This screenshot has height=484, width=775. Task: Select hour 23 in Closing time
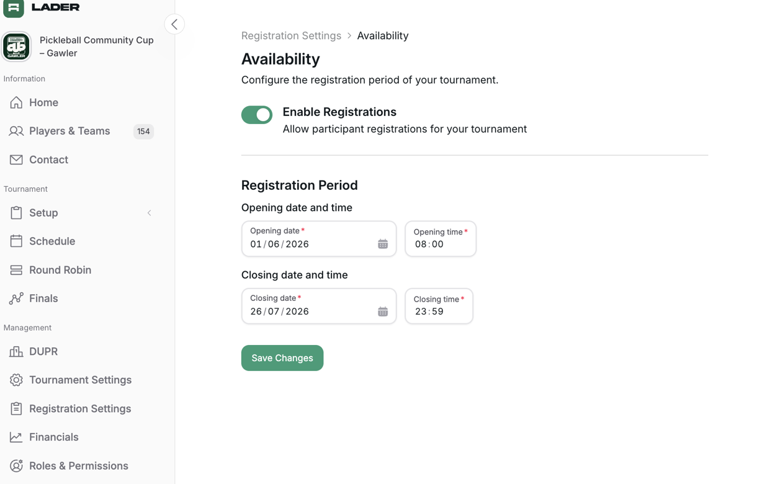(421, 311)
